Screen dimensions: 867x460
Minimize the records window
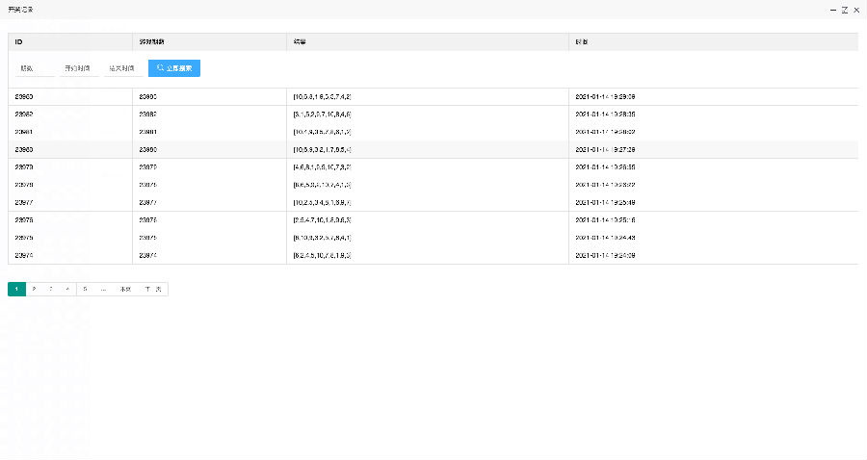coord(832,10)
